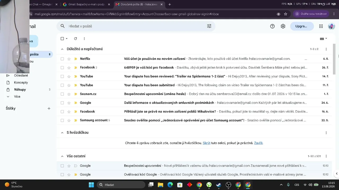The height and width of the screenshot is (190, 339).
Task: Open the Facebook Mikulovice login email
Action: pos(194,112)
